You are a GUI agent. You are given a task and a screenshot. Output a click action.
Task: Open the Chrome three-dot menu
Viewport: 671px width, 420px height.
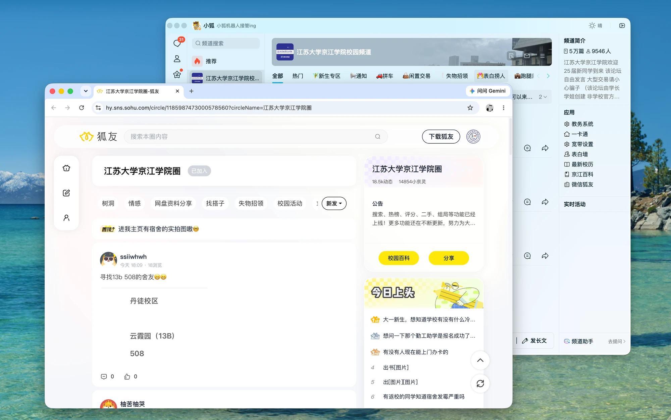tap(504, 108)
